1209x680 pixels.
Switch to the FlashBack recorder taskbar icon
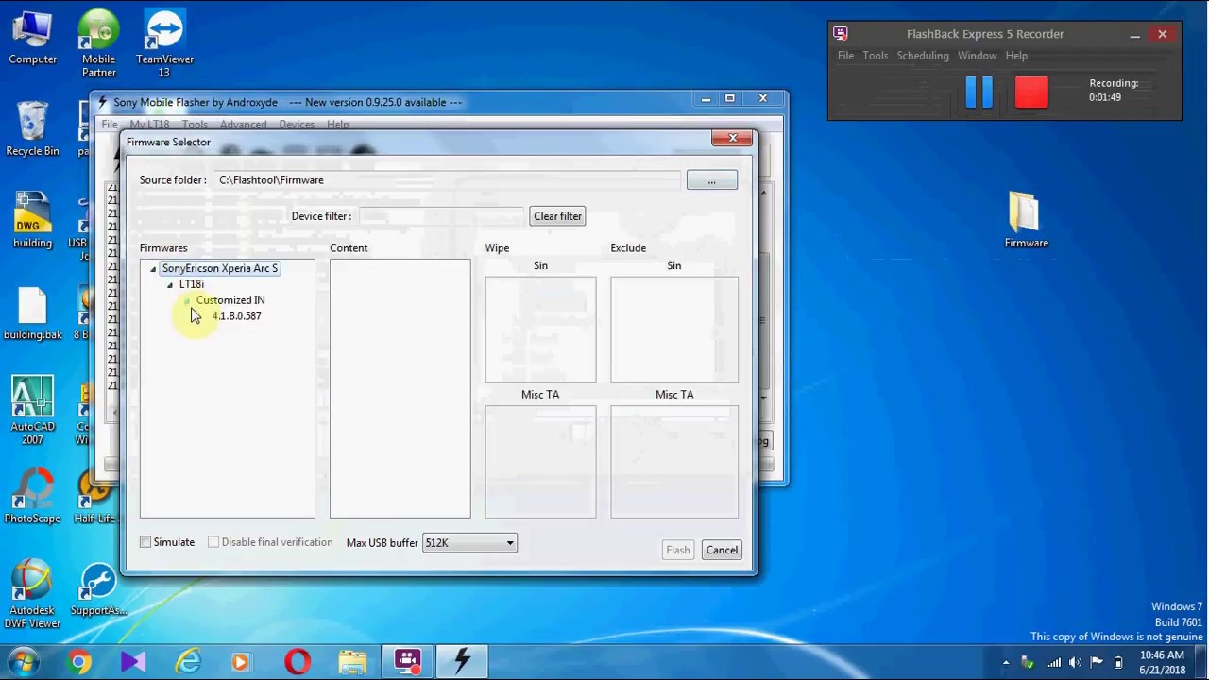(x=407, y=662)
